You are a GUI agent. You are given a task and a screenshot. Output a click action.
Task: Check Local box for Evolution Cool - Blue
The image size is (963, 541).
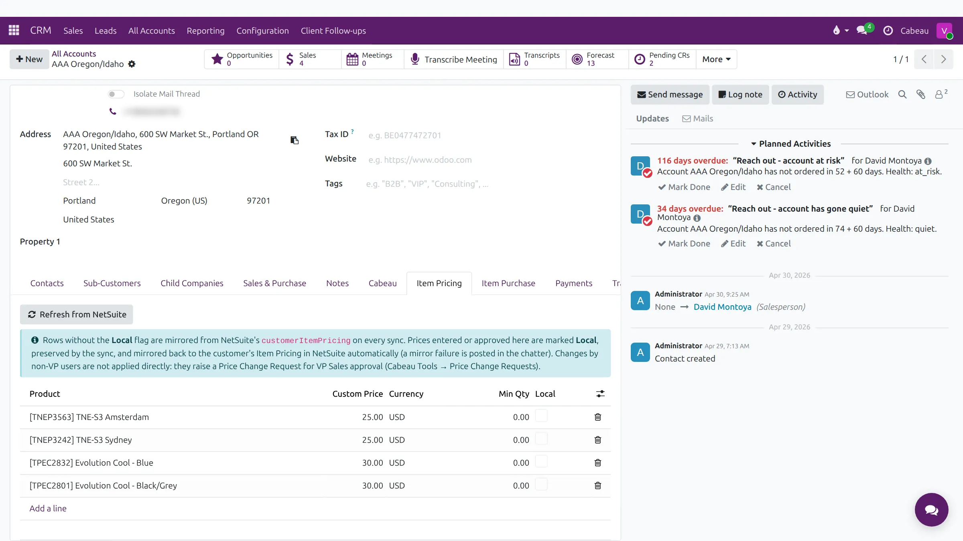point(541,462)
